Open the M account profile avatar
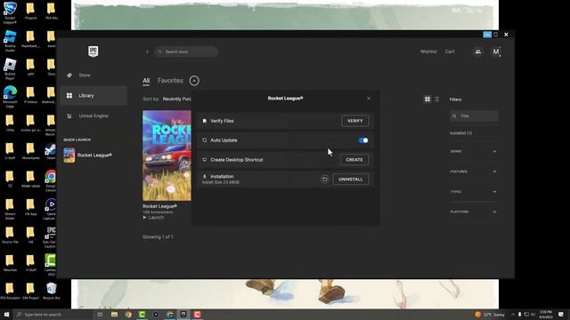 [496, 52]
